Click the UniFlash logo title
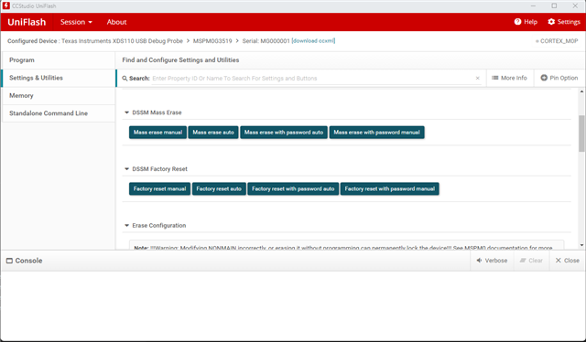 (x=27, y=22)
